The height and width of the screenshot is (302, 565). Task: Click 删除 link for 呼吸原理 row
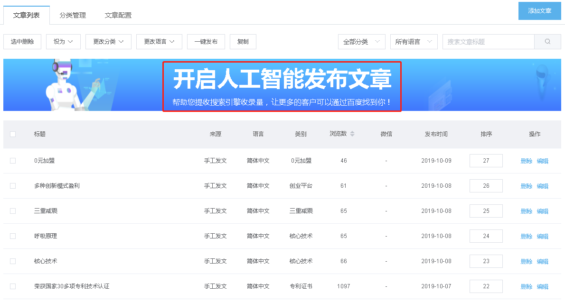pos(526,236)
